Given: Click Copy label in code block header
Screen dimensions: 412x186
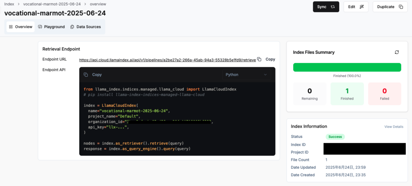Looking at the screenshot, I should [x=97, y=75].
